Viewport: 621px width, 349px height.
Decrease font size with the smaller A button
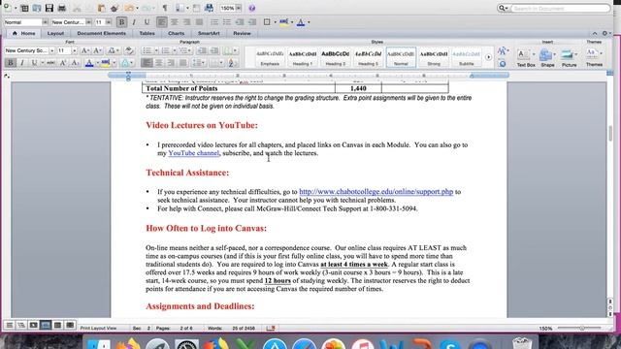pyautogui.click(x=97, y=50)
